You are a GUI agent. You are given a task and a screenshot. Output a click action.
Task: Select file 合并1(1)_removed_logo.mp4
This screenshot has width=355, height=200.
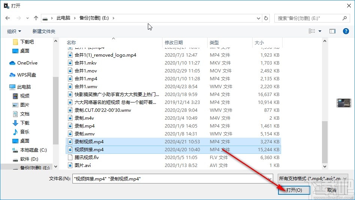[x=173, y=55]
